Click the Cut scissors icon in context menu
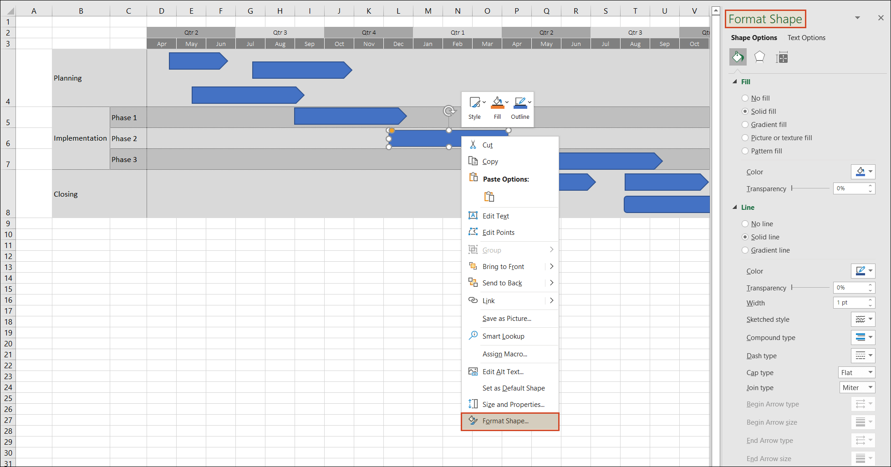The image size is (891, 467). 473,145
